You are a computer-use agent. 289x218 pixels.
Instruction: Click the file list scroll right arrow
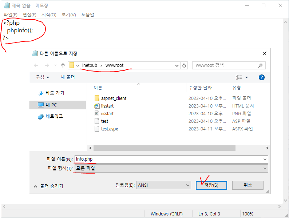[x=267, y=148]
